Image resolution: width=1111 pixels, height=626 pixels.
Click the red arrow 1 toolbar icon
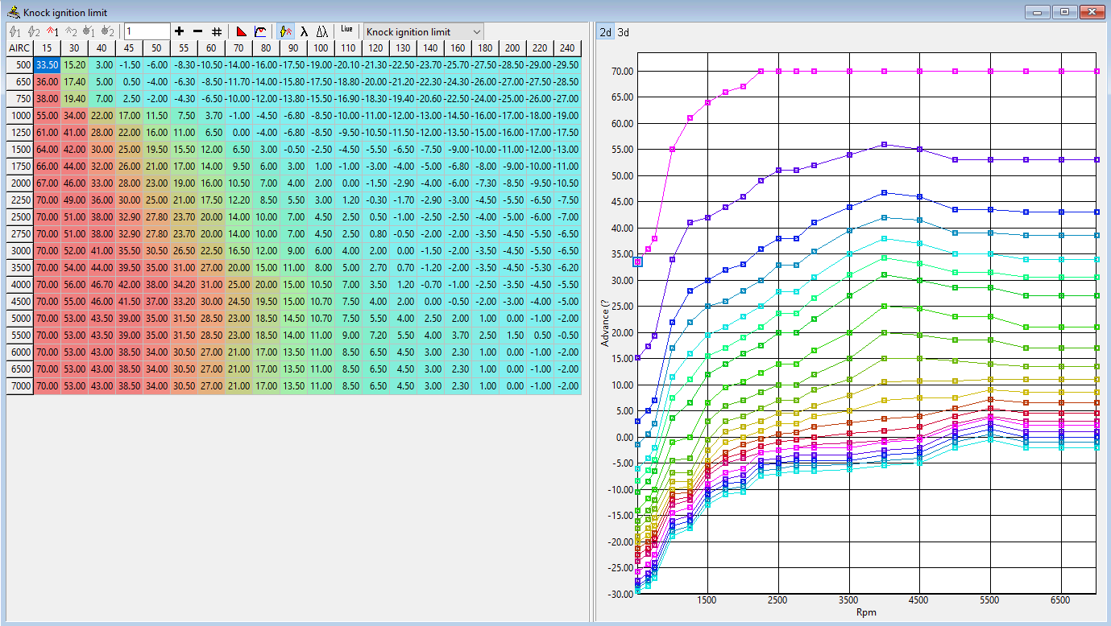(x=52, y=31)
